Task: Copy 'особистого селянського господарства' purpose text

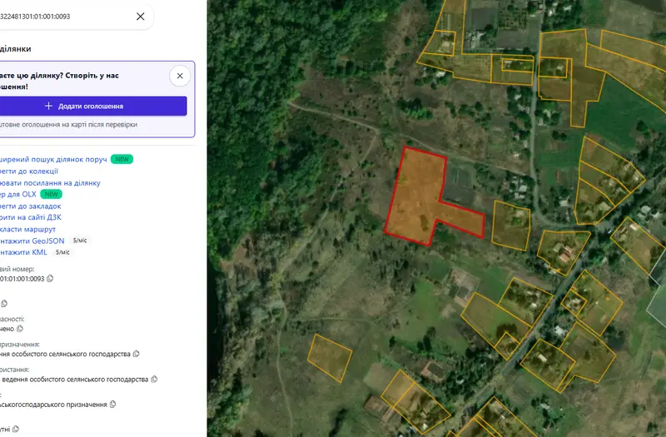Action: 136,354
